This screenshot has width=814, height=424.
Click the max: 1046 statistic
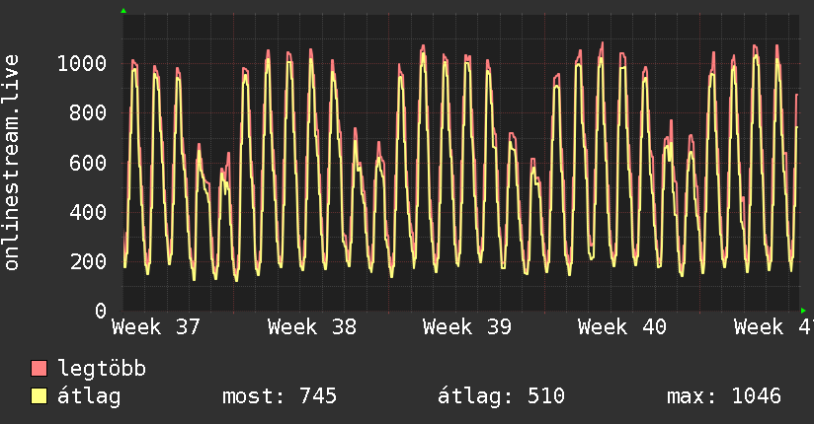coord(724,396)
